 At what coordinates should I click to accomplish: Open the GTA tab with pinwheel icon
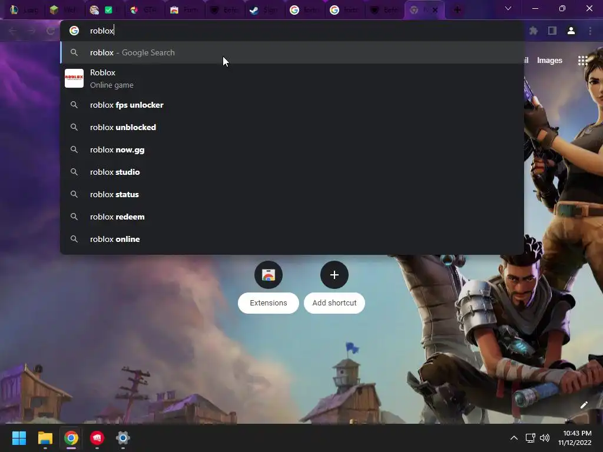145,10
